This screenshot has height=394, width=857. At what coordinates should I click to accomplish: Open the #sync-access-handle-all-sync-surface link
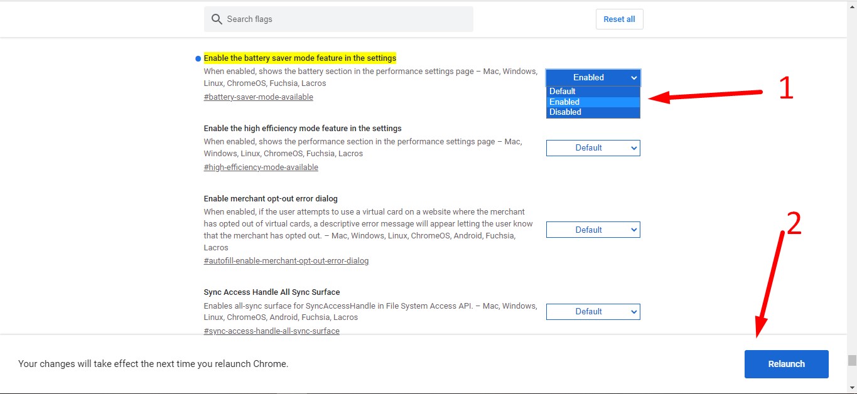(272, 331)
